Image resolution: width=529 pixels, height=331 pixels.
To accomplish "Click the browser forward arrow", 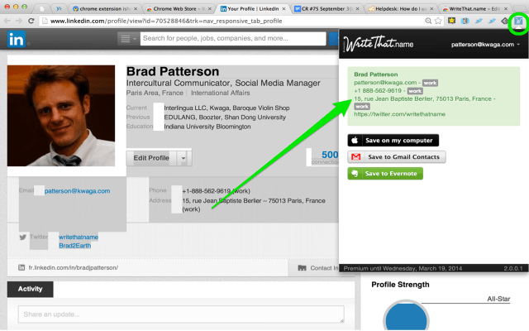I will [19, 21].
